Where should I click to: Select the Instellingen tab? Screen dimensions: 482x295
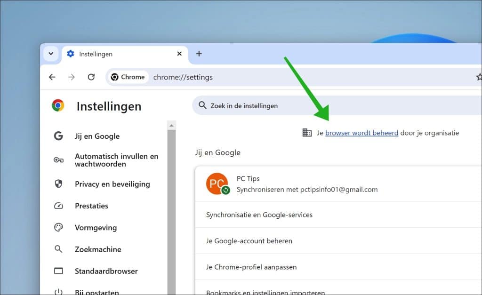point(125,54)
